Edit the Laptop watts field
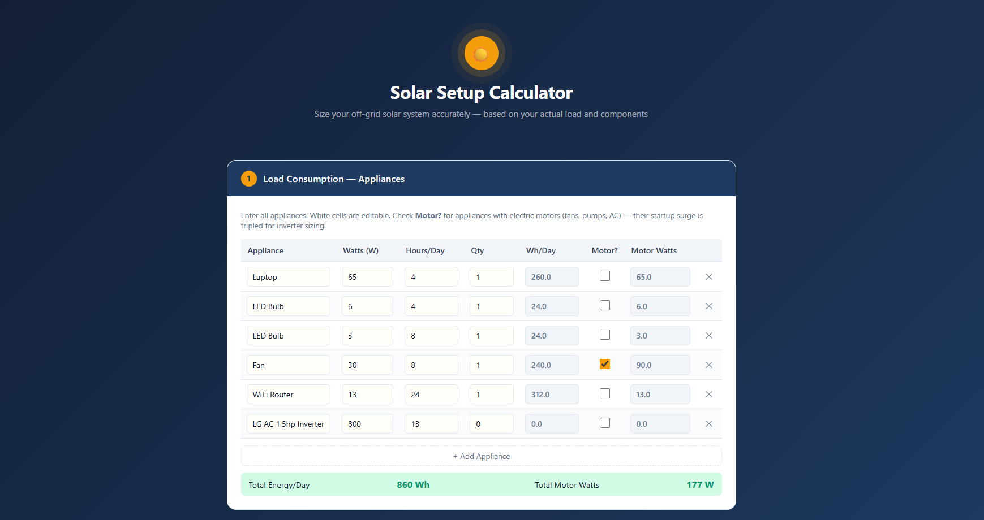Screen dimensions: 984x520 pos(367,277)
